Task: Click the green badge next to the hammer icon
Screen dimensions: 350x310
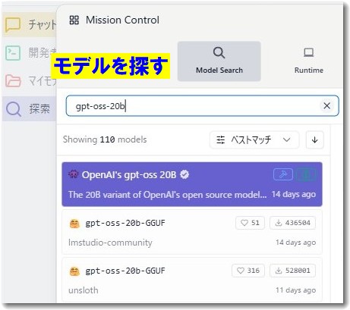Action: pyautogui.click(x=306, y=174)
